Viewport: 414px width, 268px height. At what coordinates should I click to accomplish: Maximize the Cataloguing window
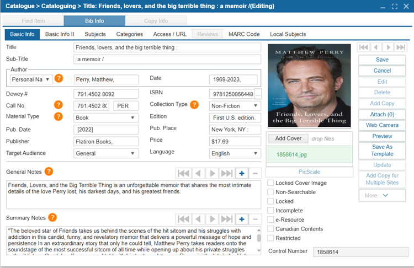[395, 6]
